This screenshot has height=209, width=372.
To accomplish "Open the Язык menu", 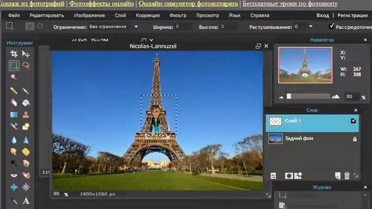I will pos(234,16).
